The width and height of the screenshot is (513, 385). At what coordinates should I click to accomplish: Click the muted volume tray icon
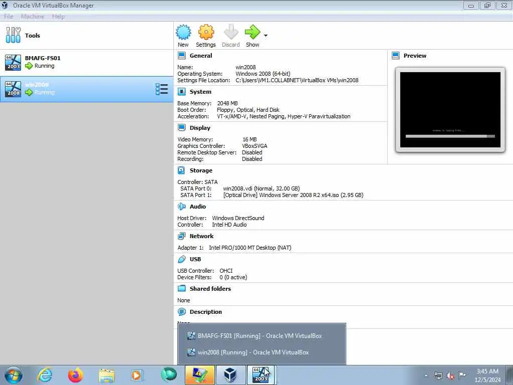point(450,375)
